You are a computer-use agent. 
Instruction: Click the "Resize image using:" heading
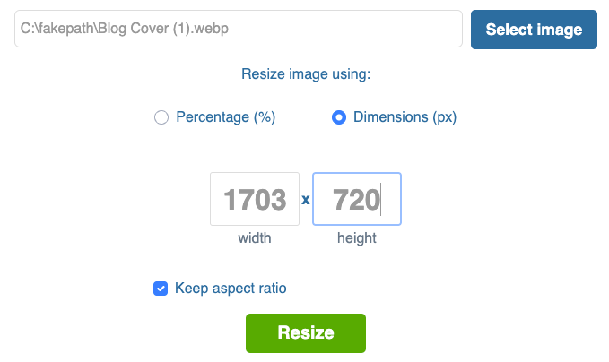click(x=306, y=74)
